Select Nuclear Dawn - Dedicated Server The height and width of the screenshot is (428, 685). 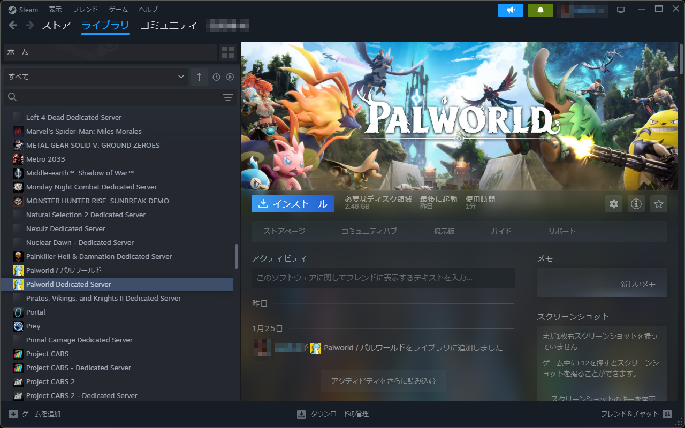tap(118, 242)
